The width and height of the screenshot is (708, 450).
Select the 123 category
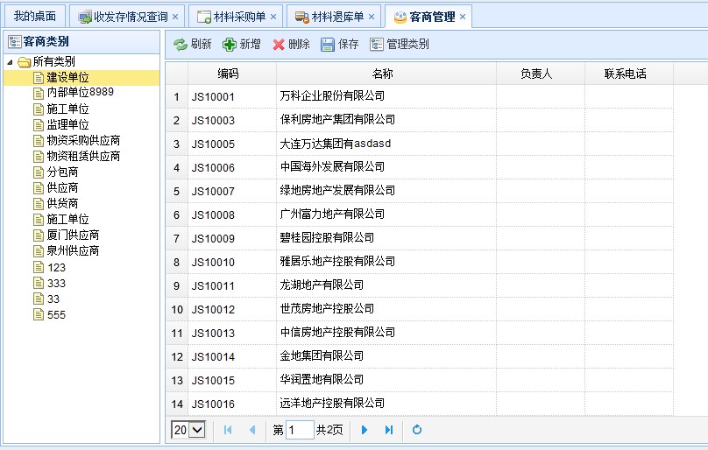[x=56, y=268]
